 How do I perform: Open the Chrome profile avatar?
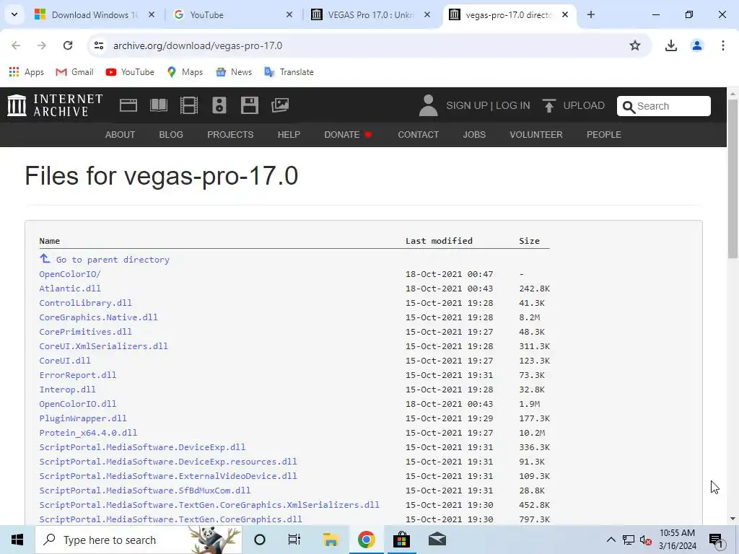point(696,45)
